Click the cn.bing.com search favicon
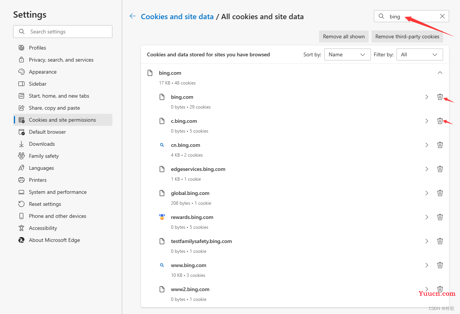This screenshot has height=314, width=460. tap(162, 145)
